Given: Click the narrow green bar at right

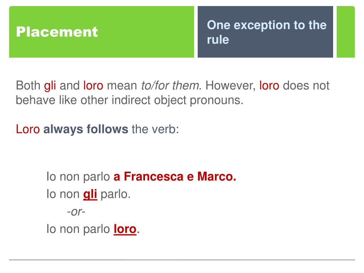Looking at the screenshot, I should pos(346,32).
